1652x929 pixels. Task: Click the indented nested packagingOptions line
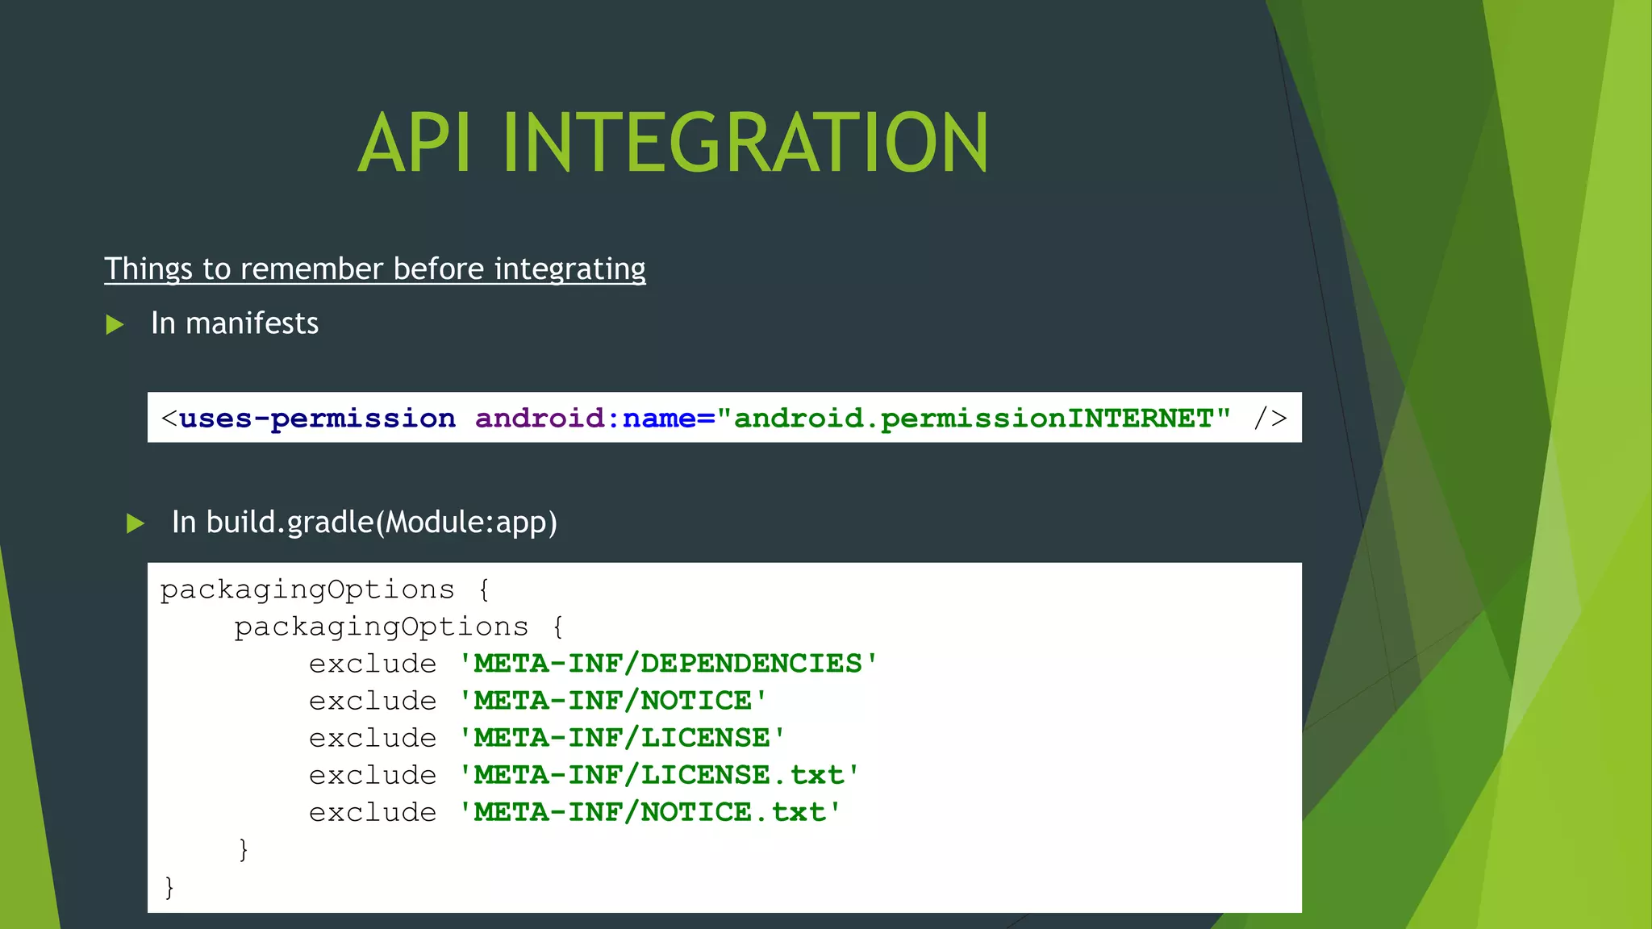[399, 627]
